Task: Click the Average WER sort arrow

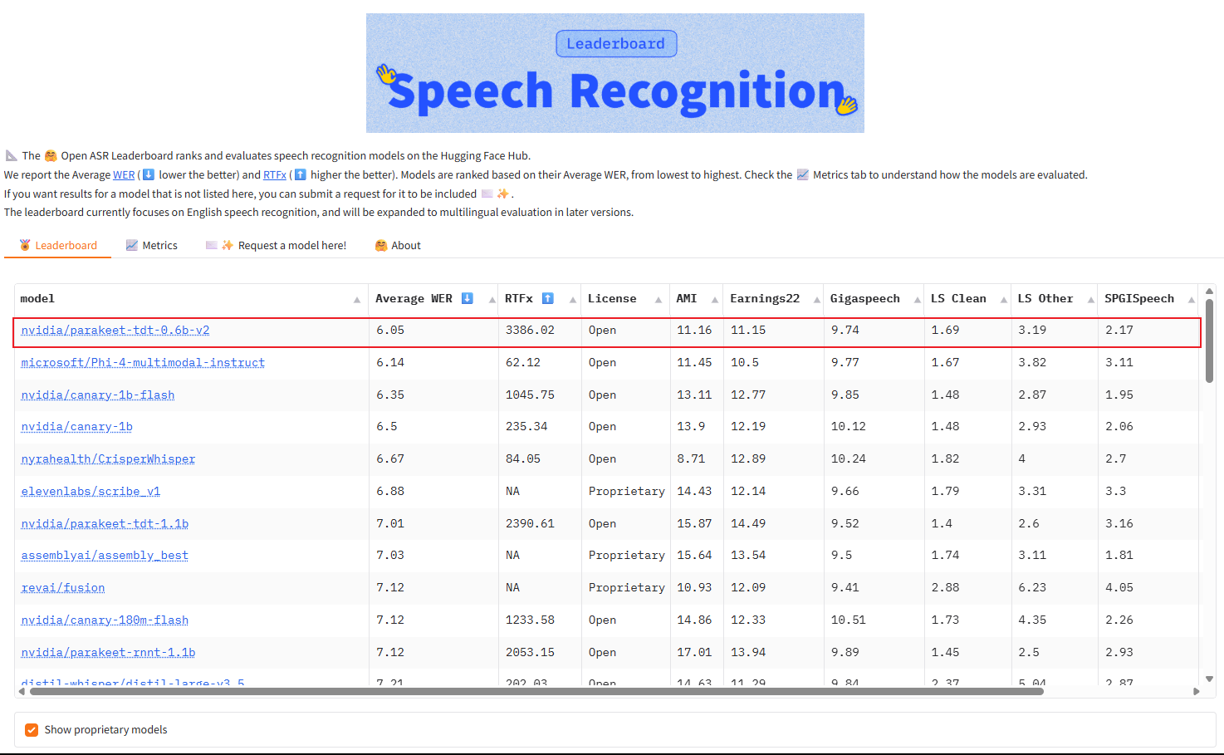Action: [492, 300]
